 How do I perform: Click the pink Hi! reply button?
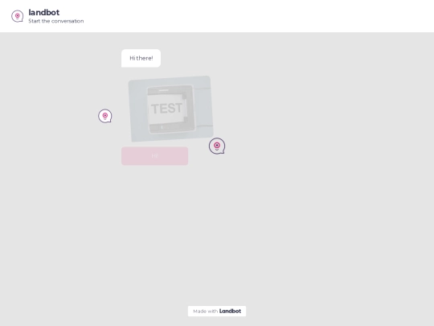coord(155,156)
